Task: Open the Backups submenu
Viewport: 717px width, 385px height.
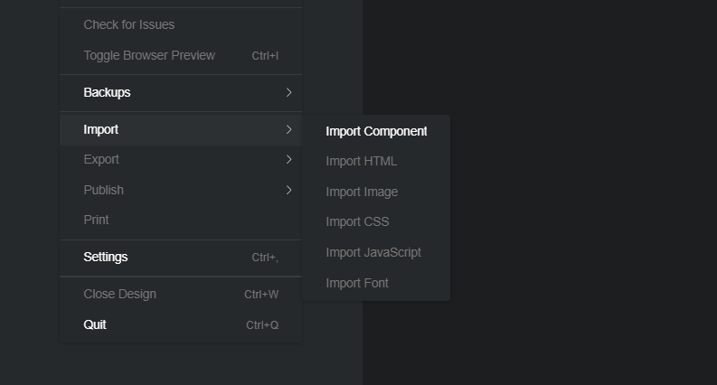Action: 107,92
